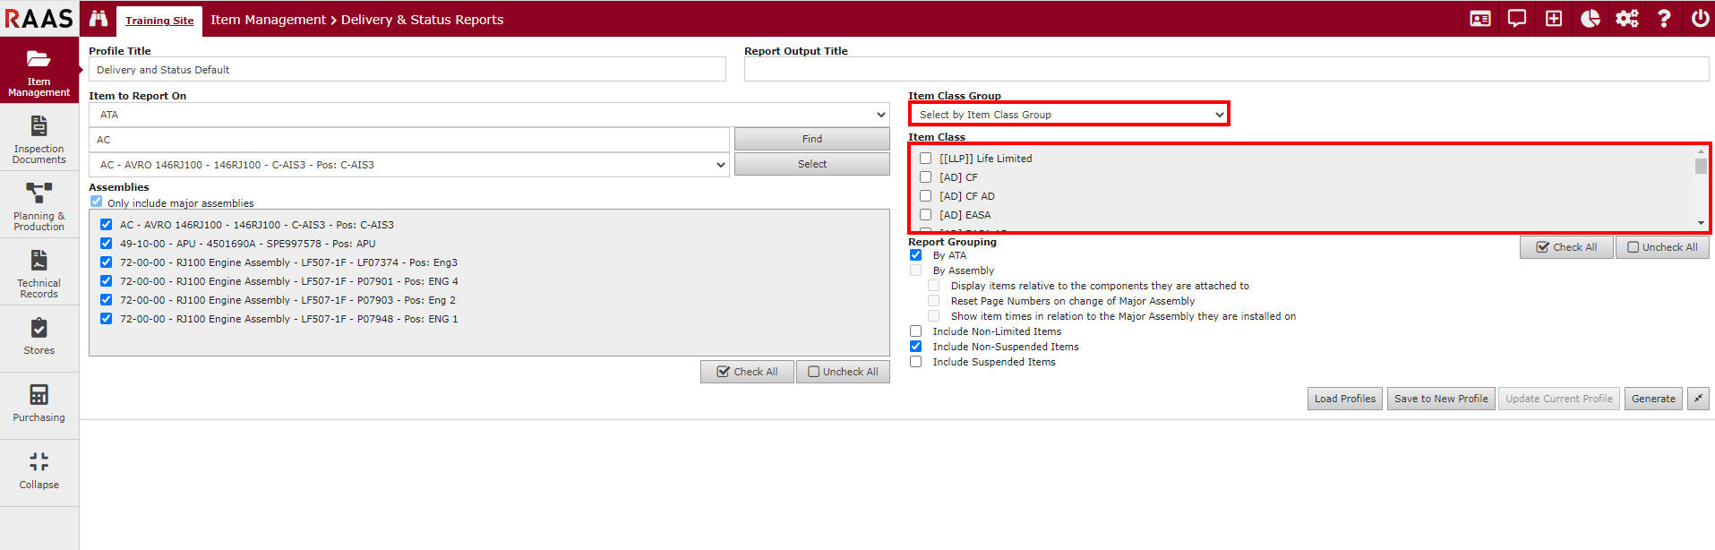Uncheck the 49-10-00 APU assembly

coord(107,244)
